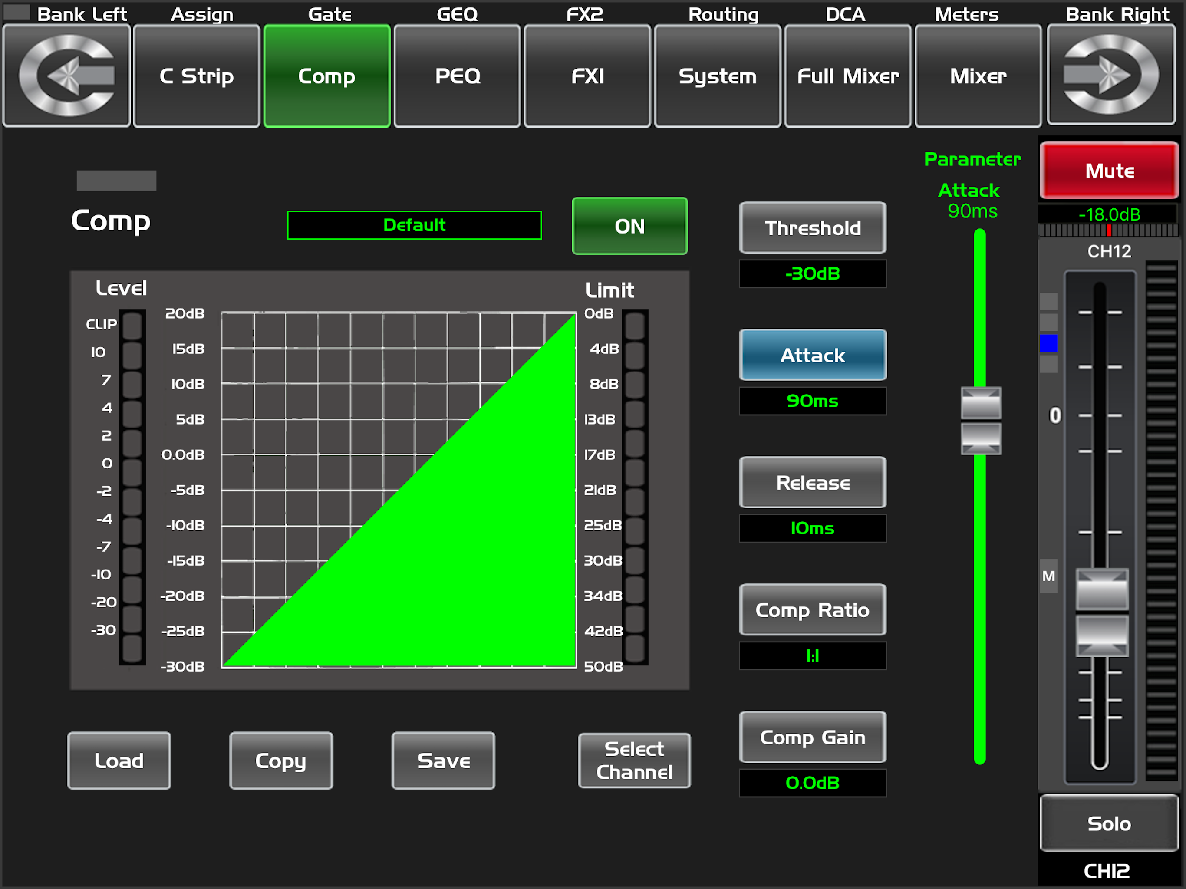The width and height of the screenshot is (1186, 889).
Task: Click the Save preset button
Action: tap(443, 761)
